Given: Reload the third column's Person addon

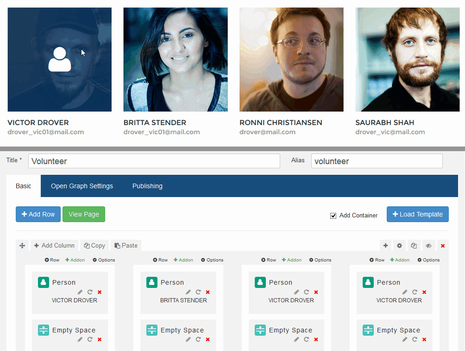Looking at the screenshot, I should [306, 292].
